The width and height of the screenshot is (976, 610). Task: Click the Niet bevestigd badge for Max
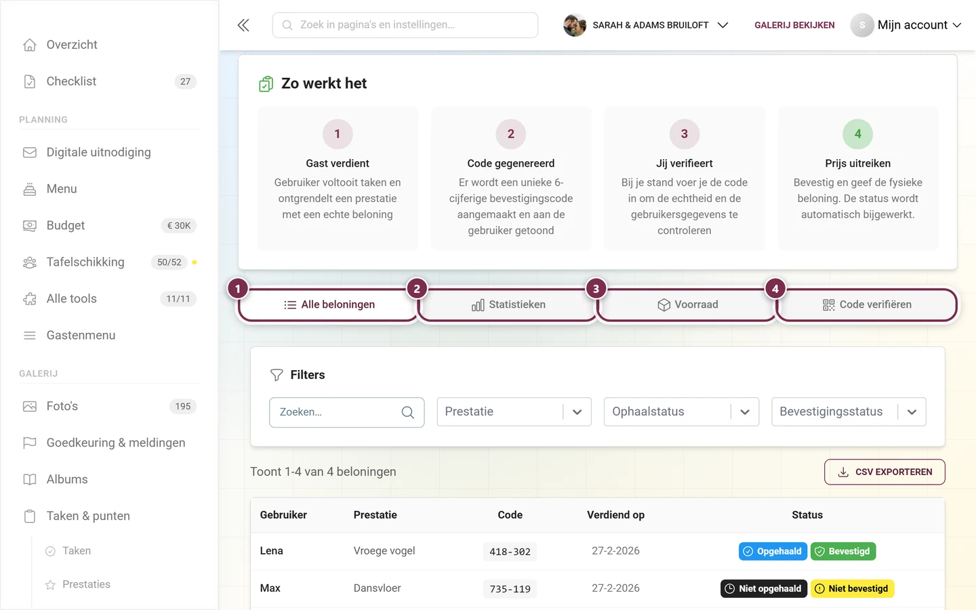pos(853,589)
